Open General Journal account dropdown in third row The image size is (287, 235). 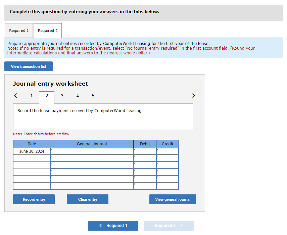pyautogui.click(x=92, y=165)
